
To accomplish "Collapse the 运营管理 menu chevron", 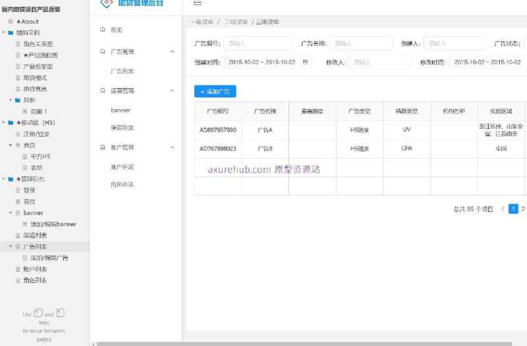I will pos(172,90).
